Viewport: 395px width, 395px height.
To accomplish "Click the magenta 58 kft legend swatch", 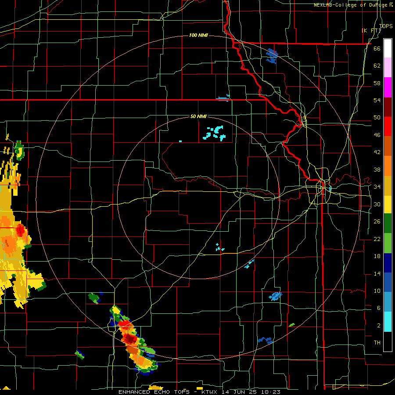I will coord(388,87).
